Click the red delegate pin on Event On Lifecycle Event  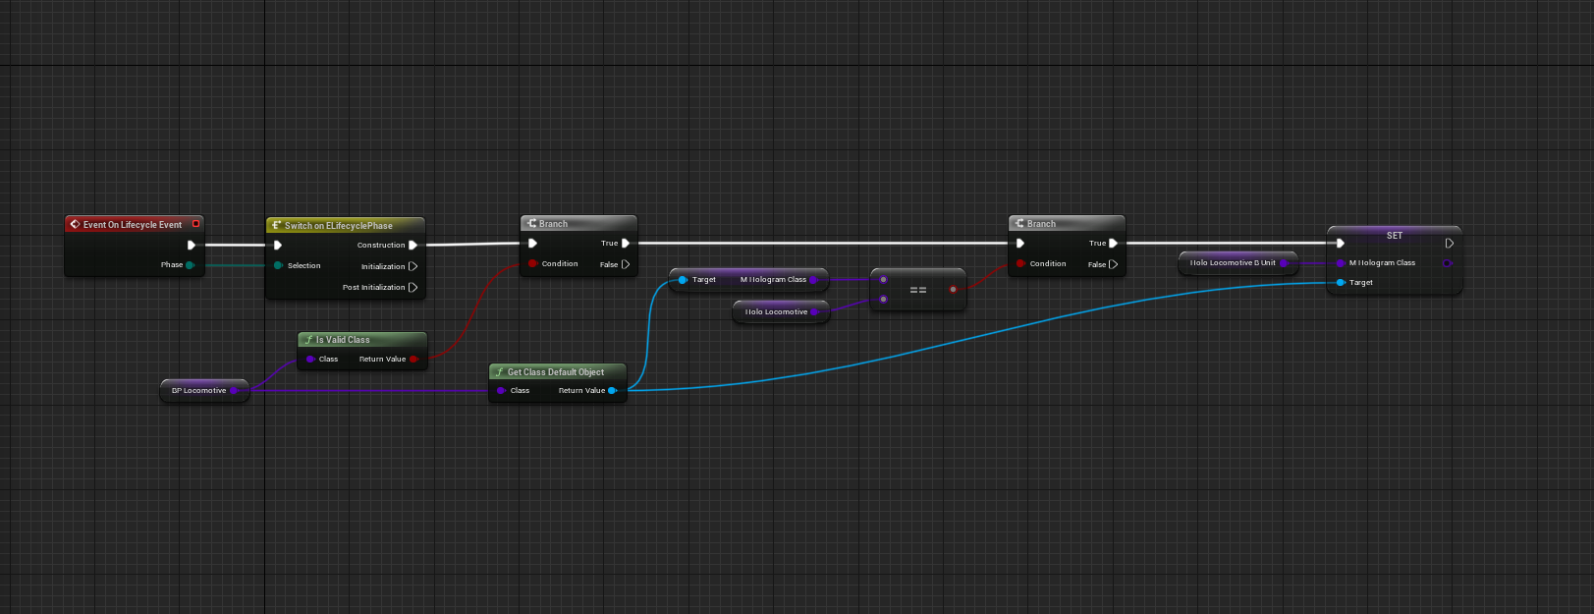pos(195,224)
